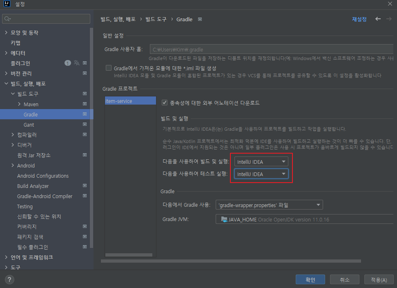397x288 pixels.
Task: Uncheck 종속성에 대한 외부 어노테이션 다운로드
Action: [165, 103]
